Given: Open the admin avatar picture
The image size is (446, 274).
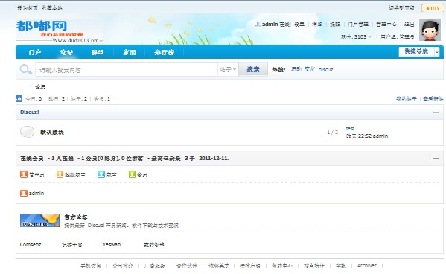Looking at the screenshot, I should click(x=430, y=31).
